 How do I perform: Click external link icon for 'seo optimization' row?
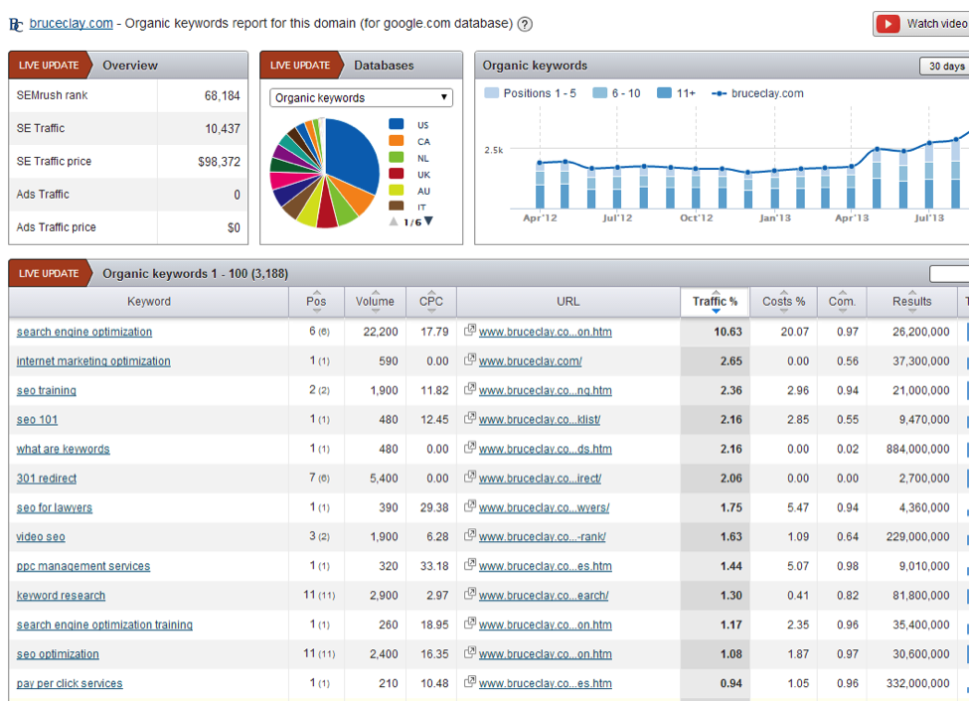pos(470,652)
